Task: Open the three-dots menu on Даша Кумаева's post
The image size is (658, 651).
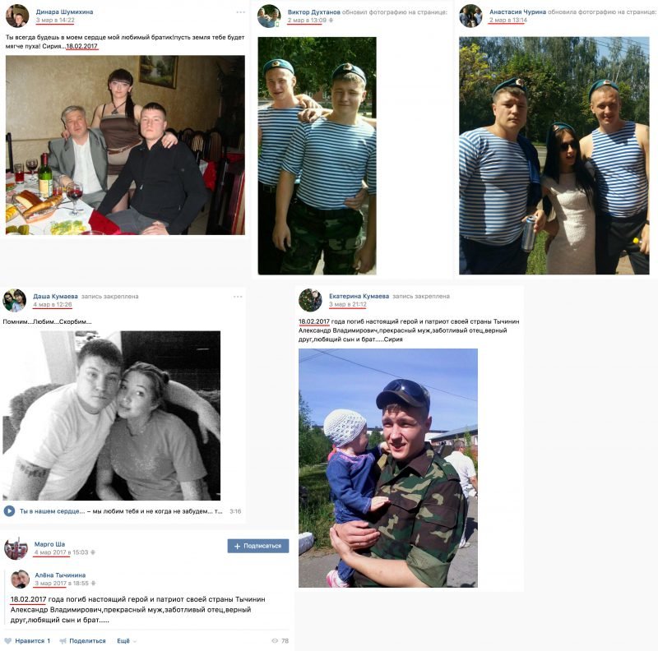Action: (x=238, y=297)
